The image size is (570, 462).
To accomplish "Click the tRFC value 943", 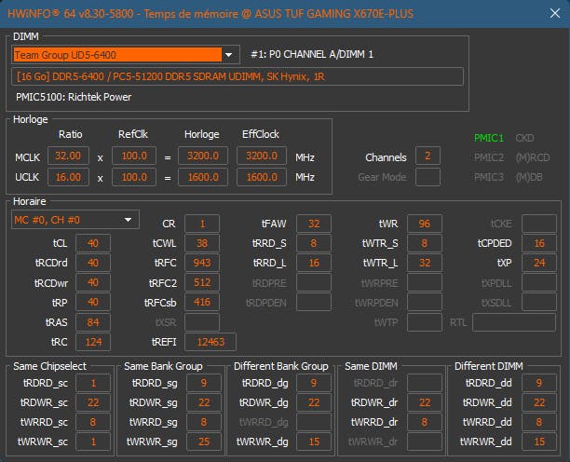I will [201, 263].
